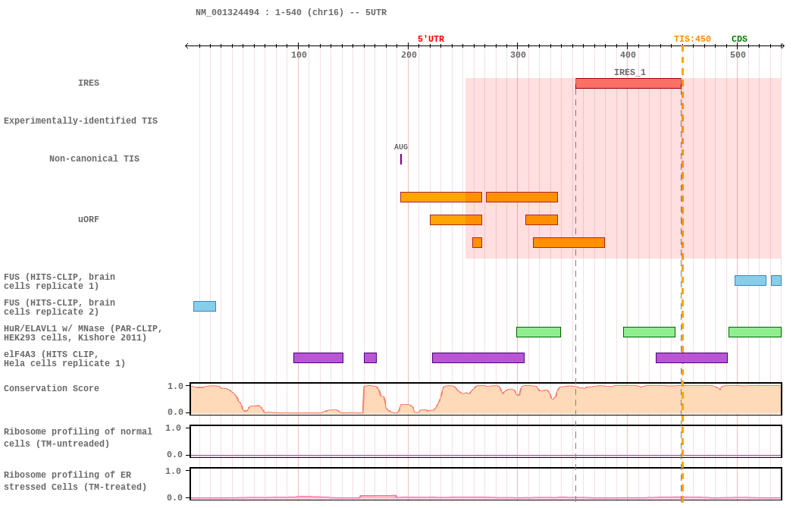Select the first top-row uORF bar starting at AUG

pos(441,197)
